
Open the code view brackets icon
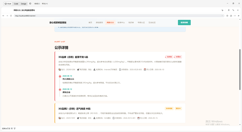[x=235, y=16]
